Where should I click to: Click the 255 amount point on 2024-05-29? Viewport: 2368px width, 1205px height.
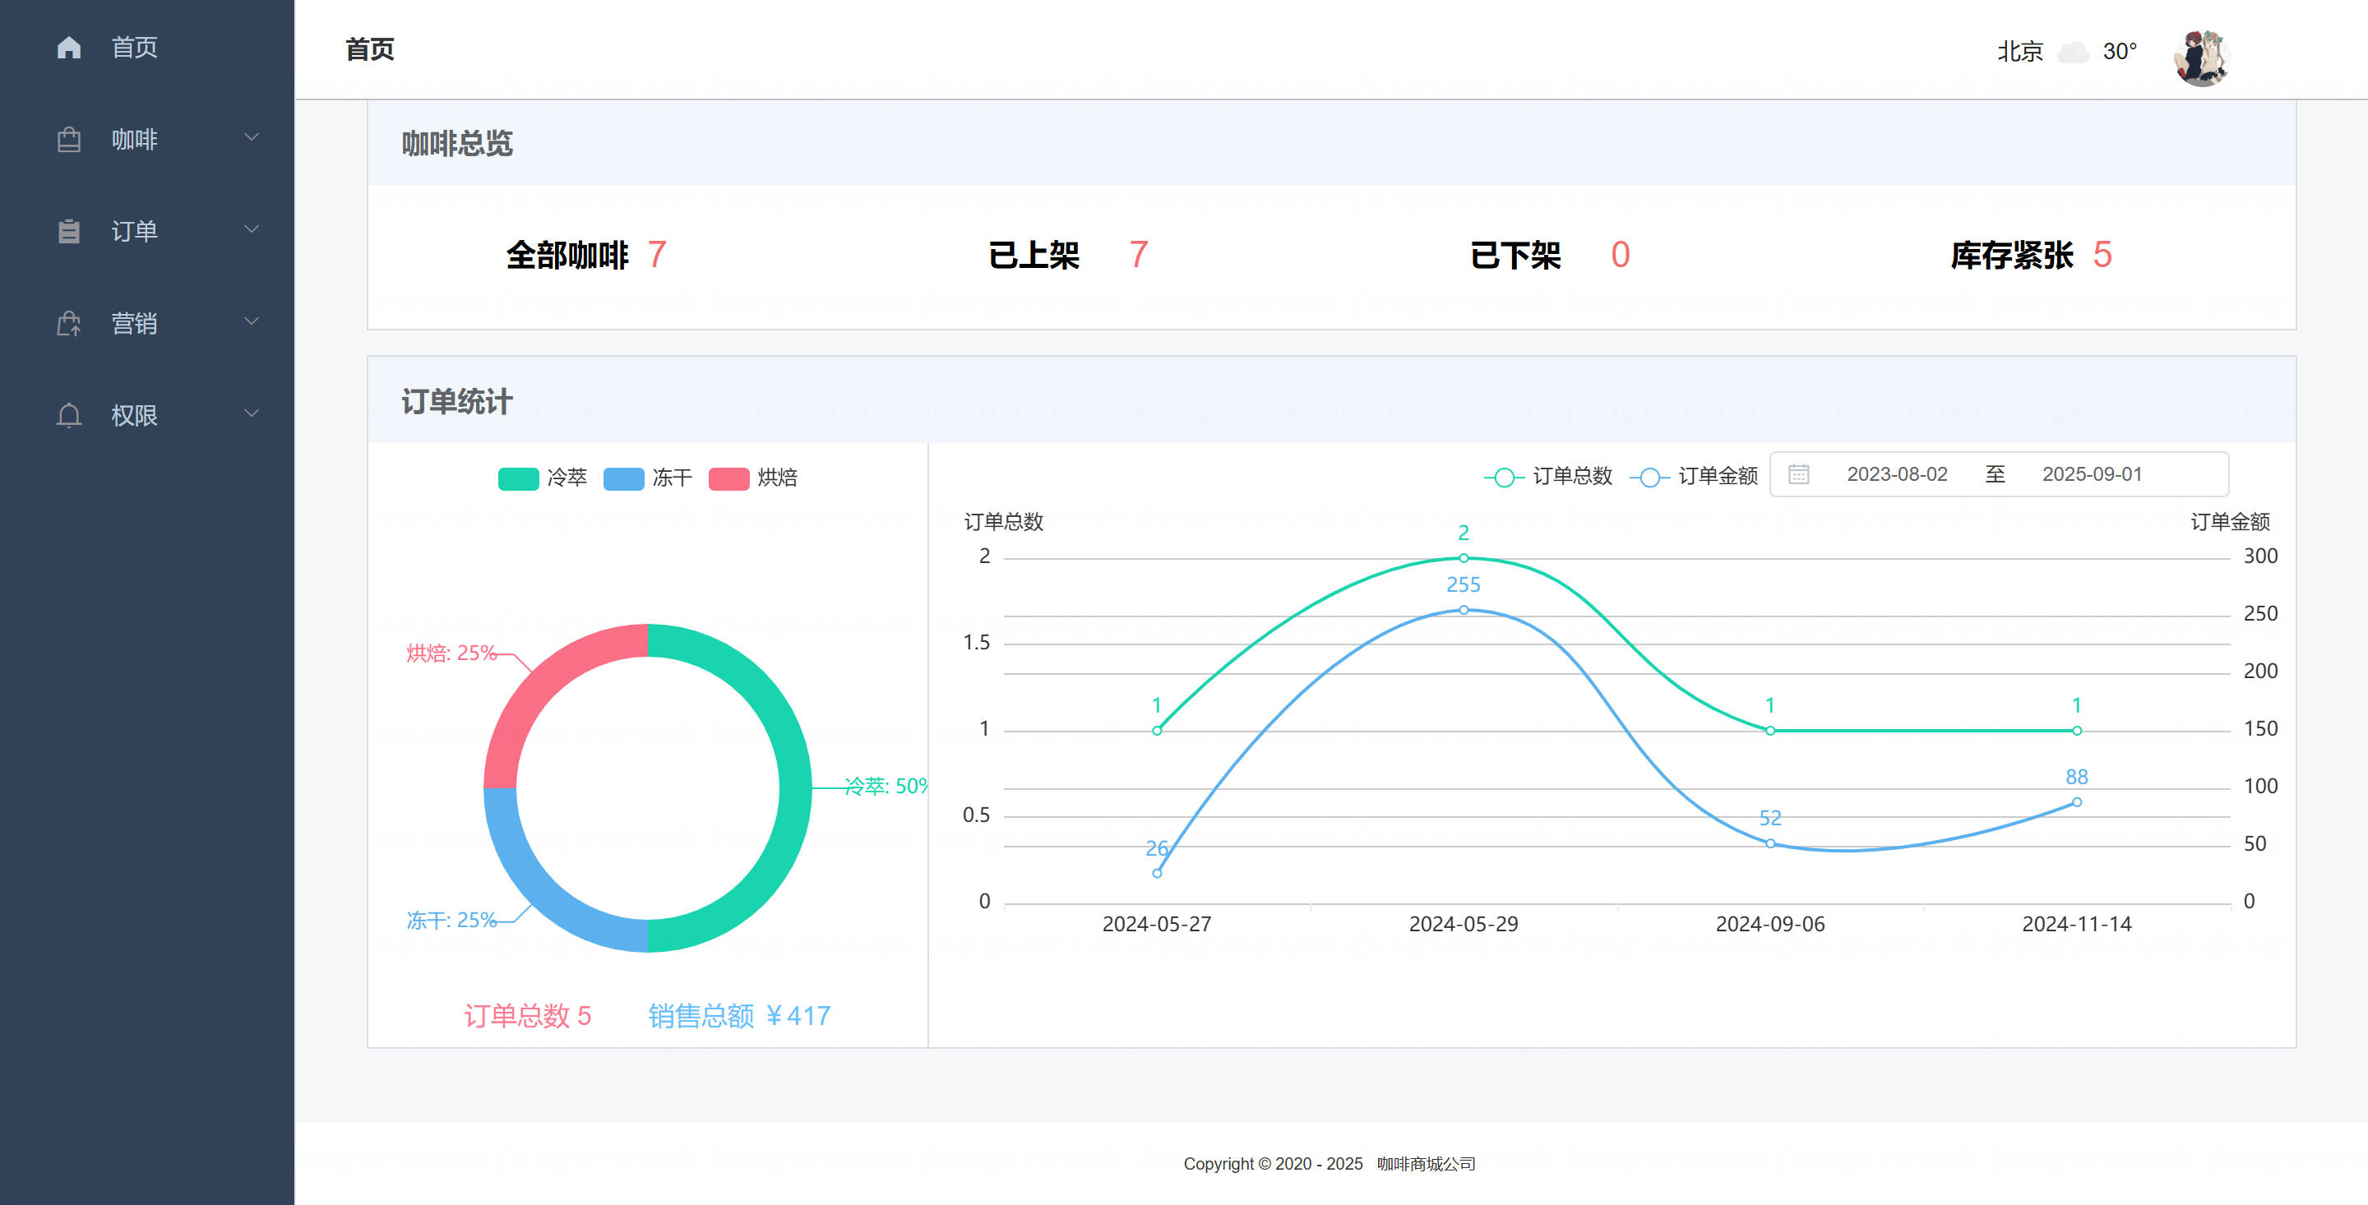[1464, 611]
